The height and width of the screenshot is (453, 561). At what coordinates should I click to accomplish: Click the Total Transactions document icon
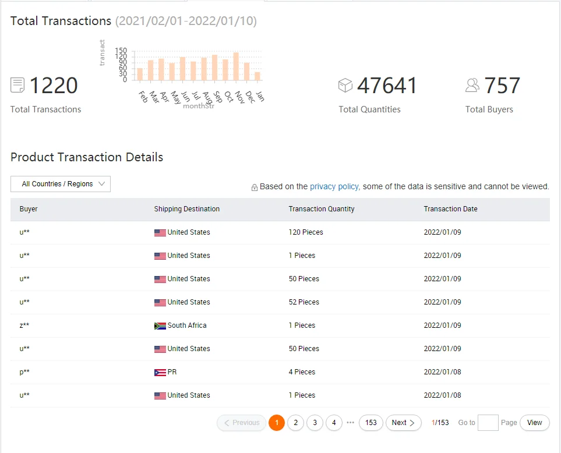click(x=17, y=85)
